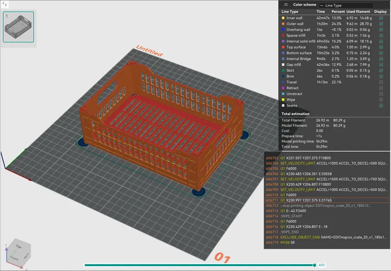The height and width of the screenshot is (271, 391).
Task: Click the horizontal moves slider handle
Action: click(x=315, y=265)
